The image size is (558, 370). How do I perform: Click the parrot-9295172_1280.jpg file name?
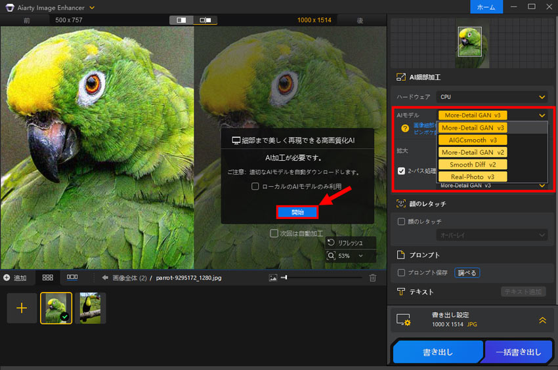point(188,278)
